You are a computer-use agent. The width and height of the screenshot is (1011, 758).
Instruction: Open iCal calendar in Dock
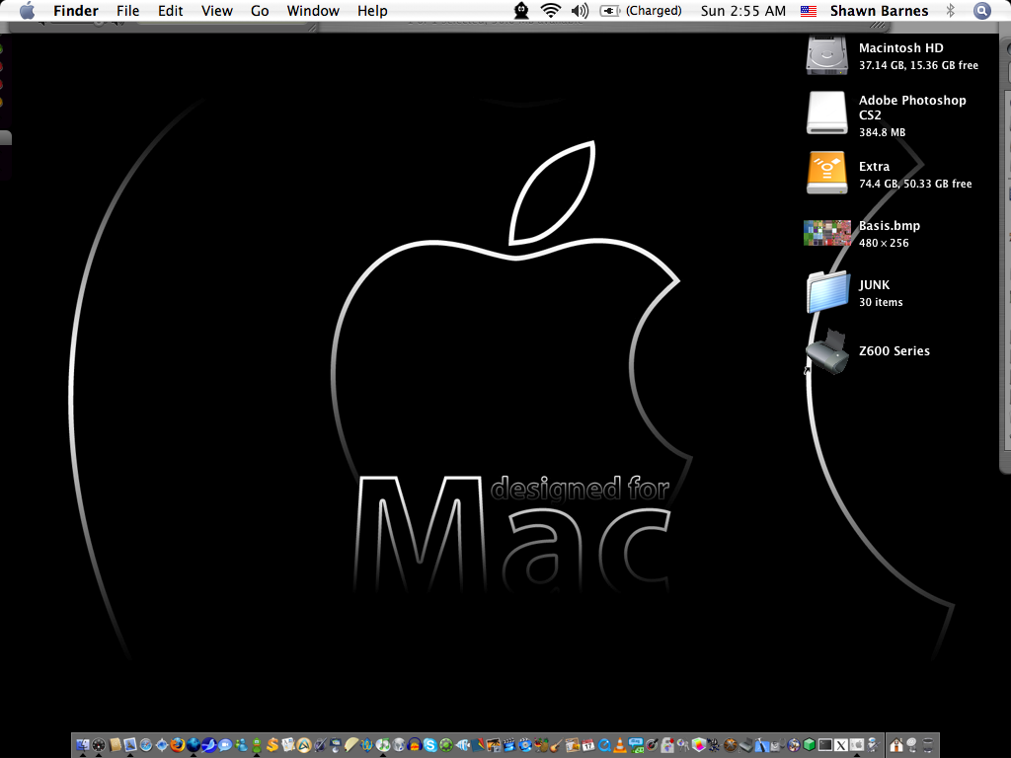coord(588,746)
